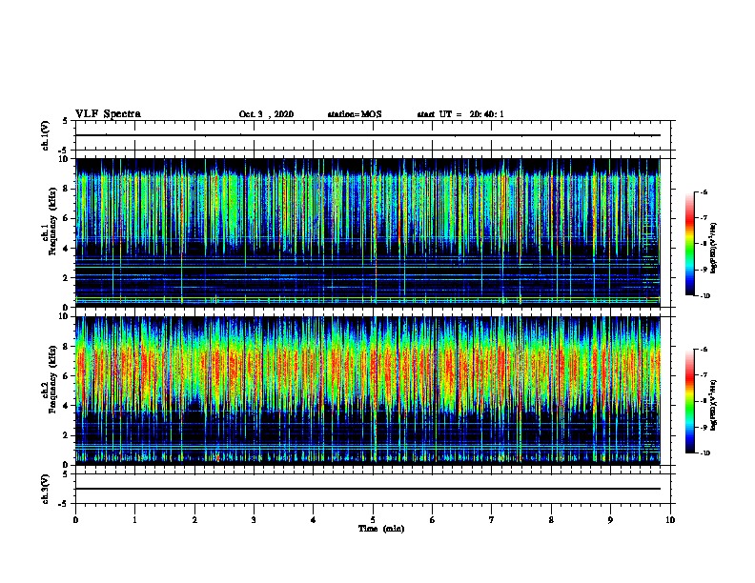Click the ch.2 spectrogram panel

(368, 391)
